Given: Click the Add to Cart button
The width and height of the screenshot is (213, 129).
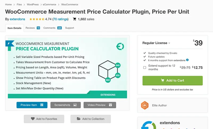Looking at the screenshot, I should pos(173,81).
